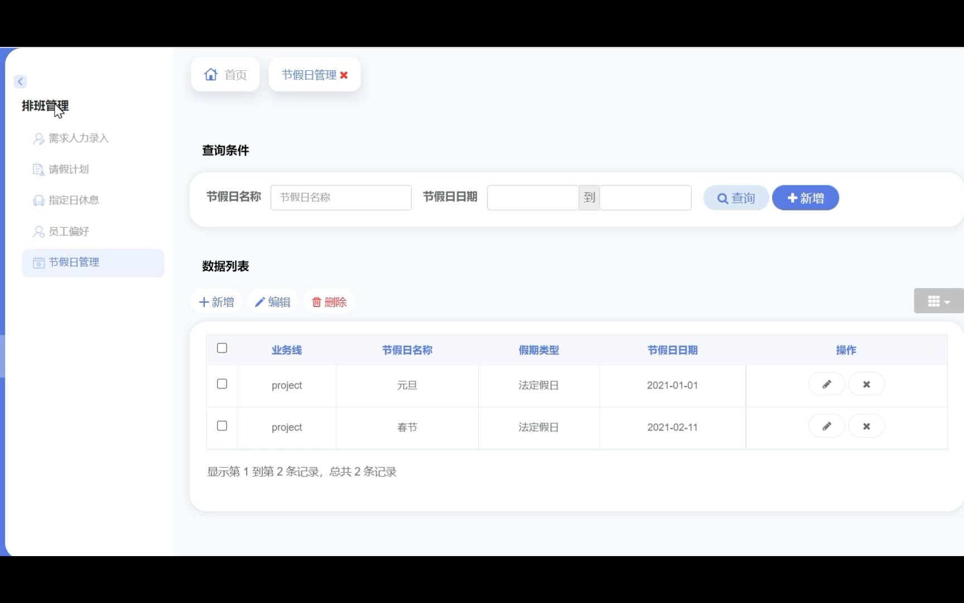Click the 元旦 name cell

[407, 385]
